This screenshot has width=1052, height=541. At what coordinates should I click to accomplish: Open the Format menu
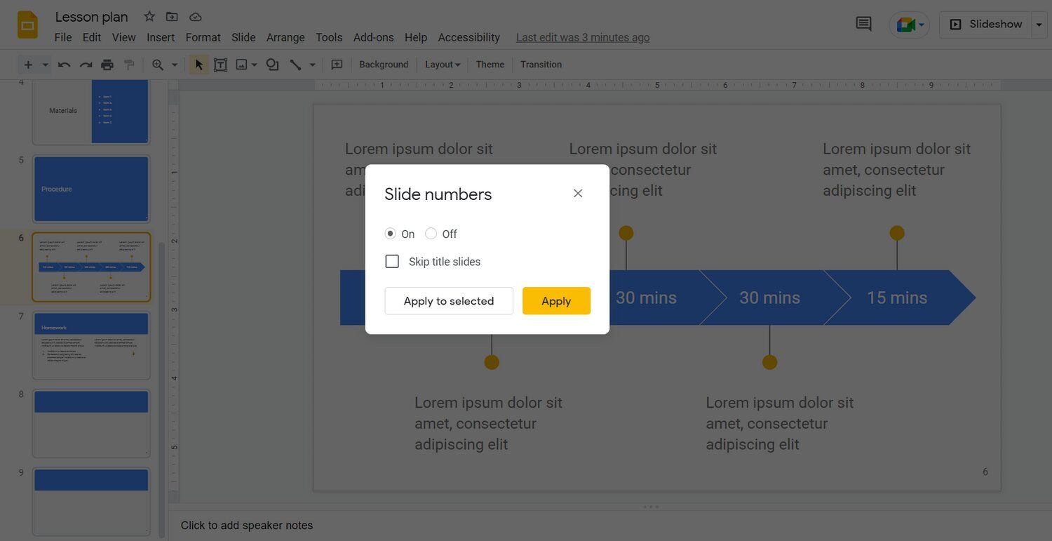pos(203,37)
